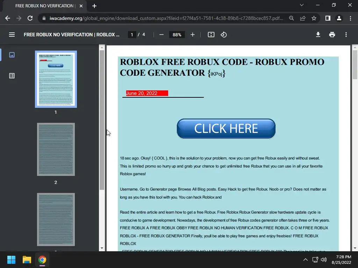Click the 88% zoom level field

(177, 35)
